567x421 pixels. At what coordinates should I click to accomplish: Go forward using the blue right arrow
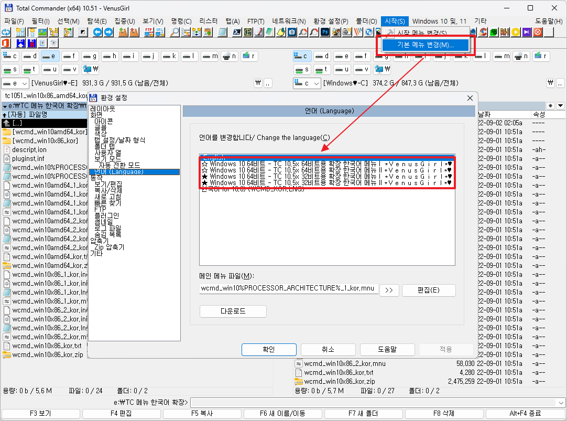click(108, 32)
